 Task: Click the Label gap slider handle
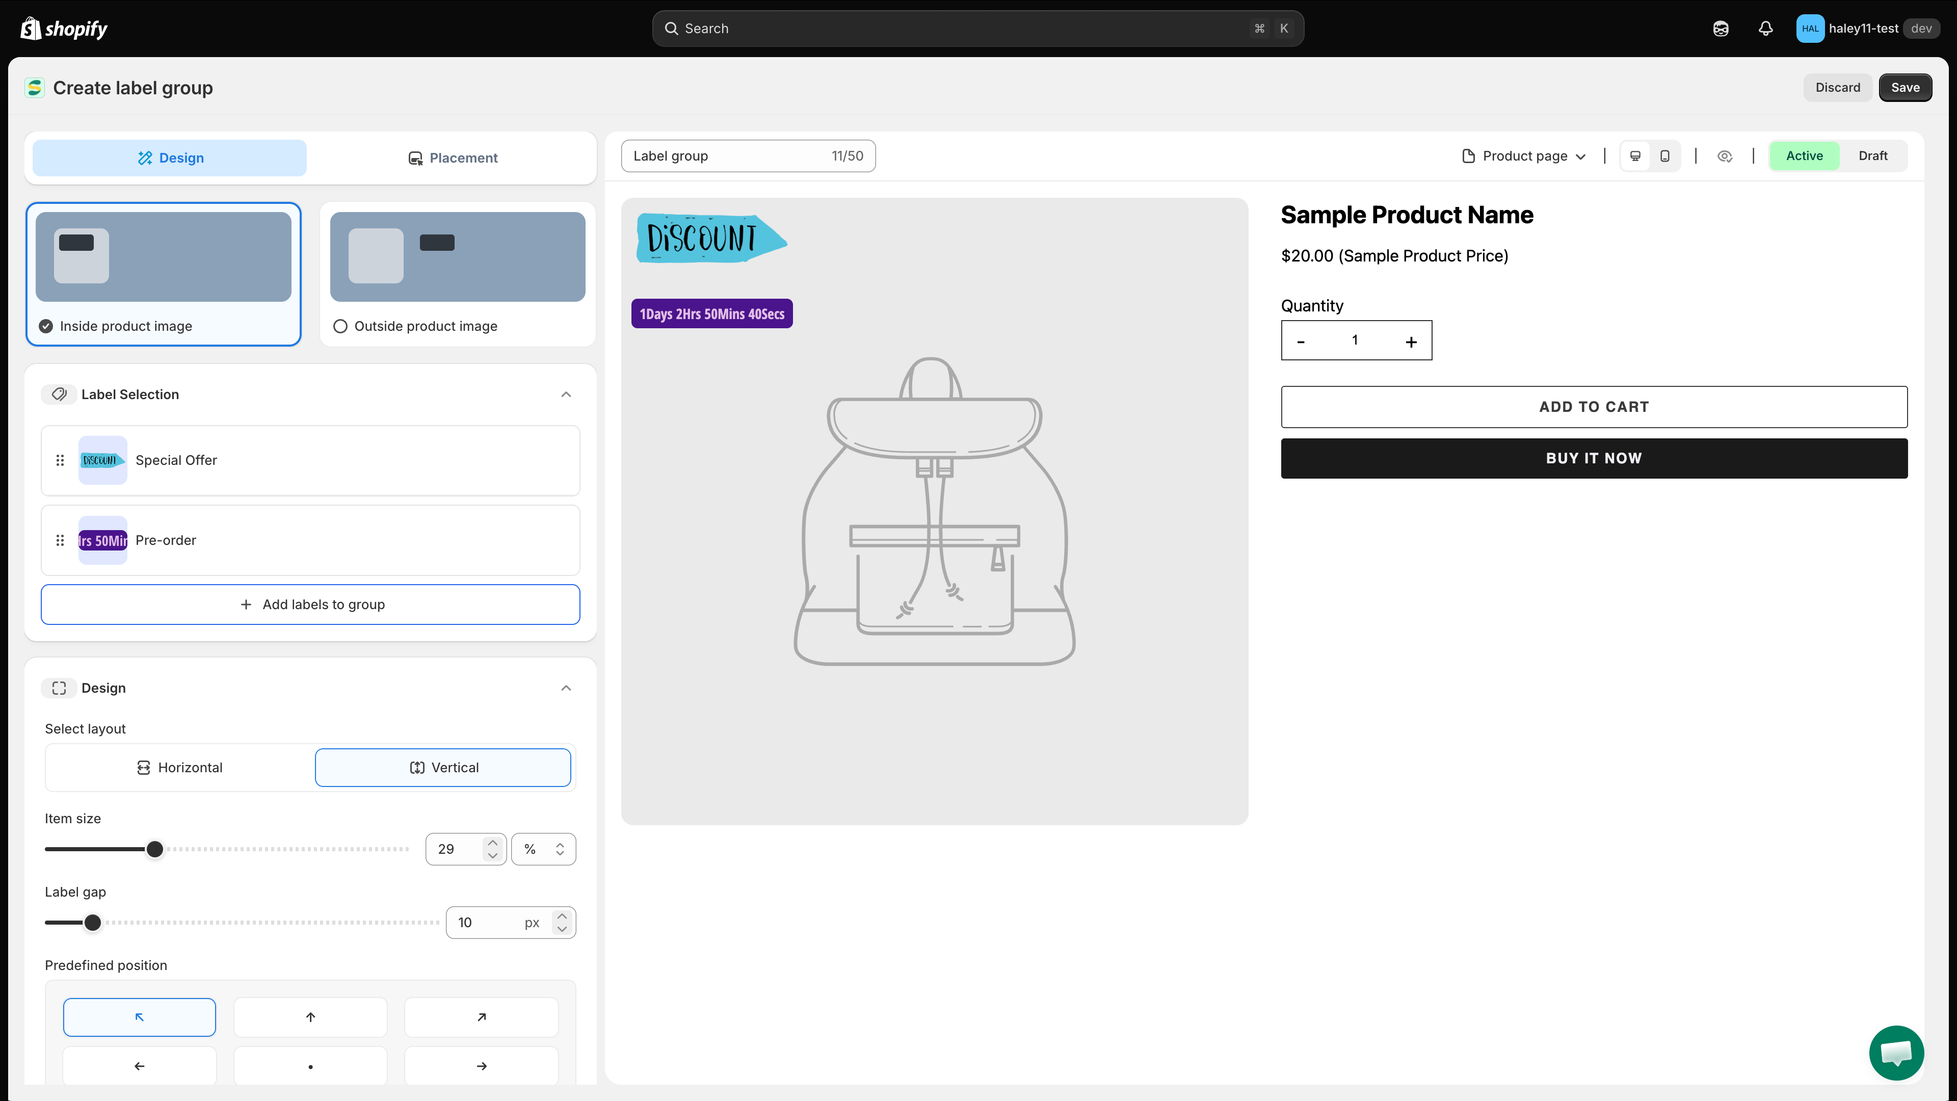pyautogui.click(x=93, y=923)
